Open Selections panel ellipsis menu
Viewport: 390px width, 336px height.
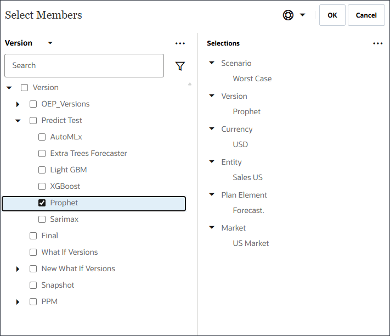pyautogui.click(x=377, y=43)
